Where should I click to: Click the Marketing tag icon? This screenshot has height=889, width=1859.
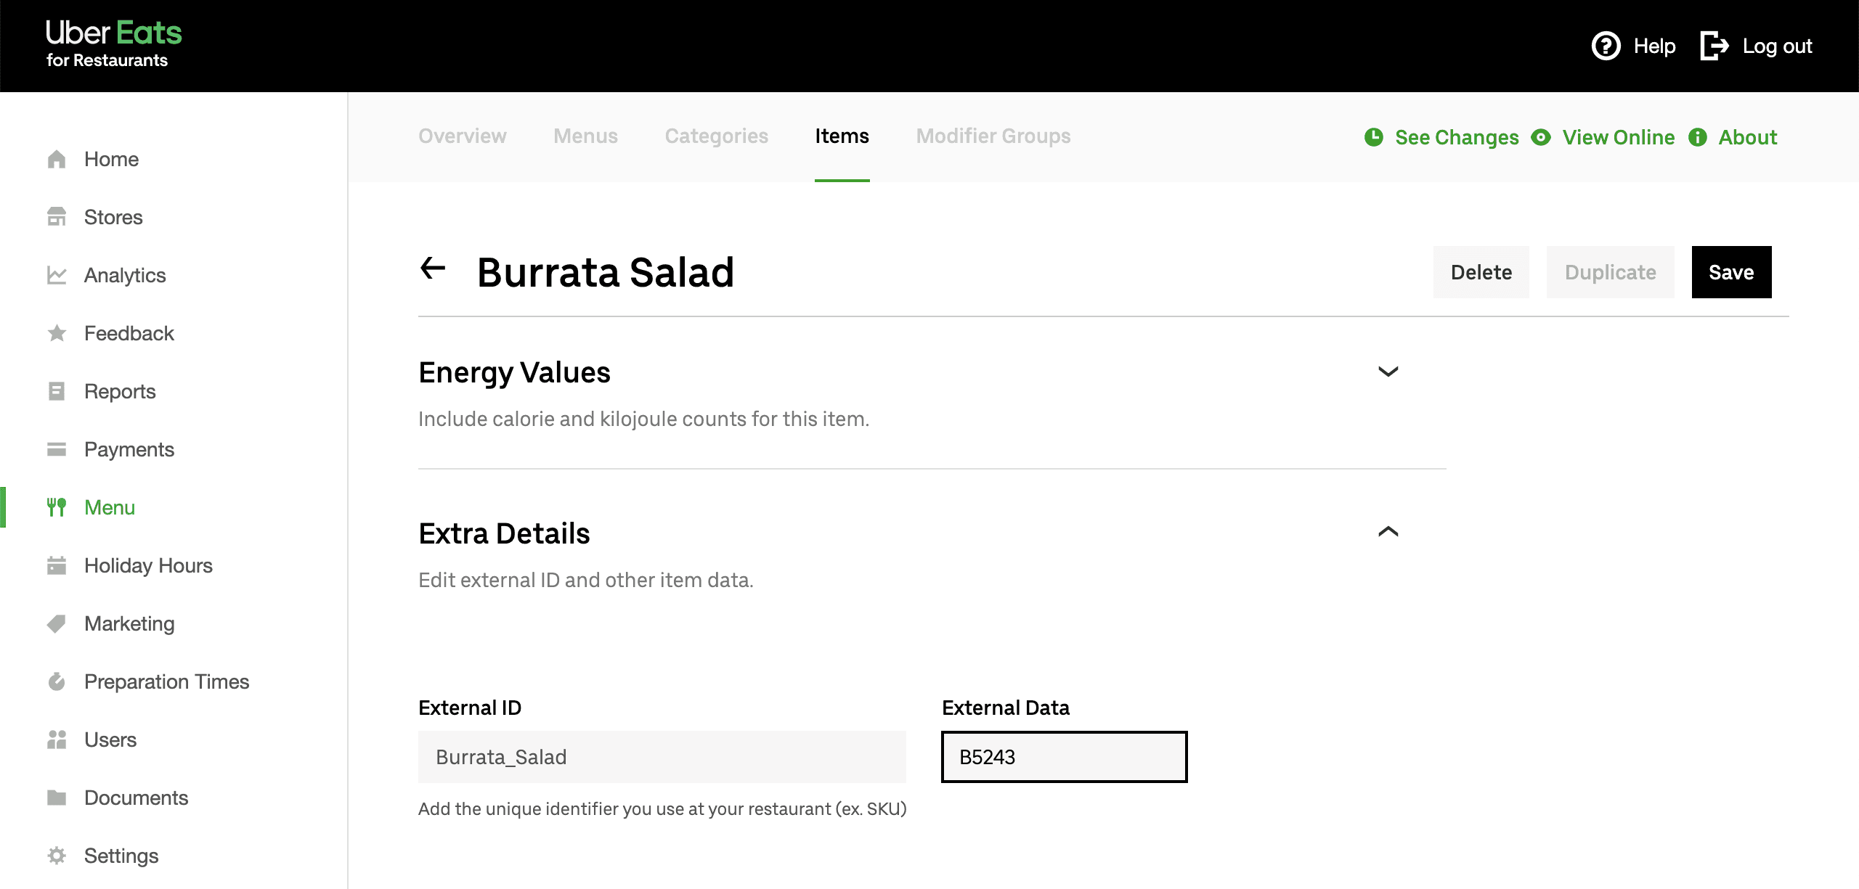point(57,623)
